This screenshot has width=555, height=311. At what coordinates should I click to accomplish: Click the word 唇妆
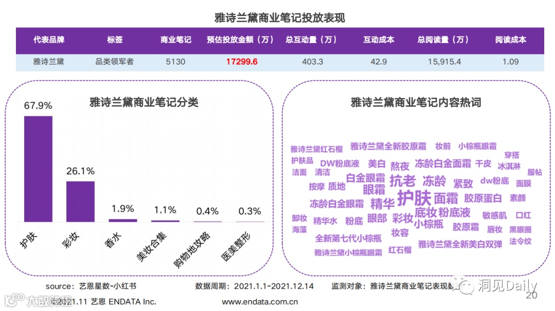(x=494, y=229)
